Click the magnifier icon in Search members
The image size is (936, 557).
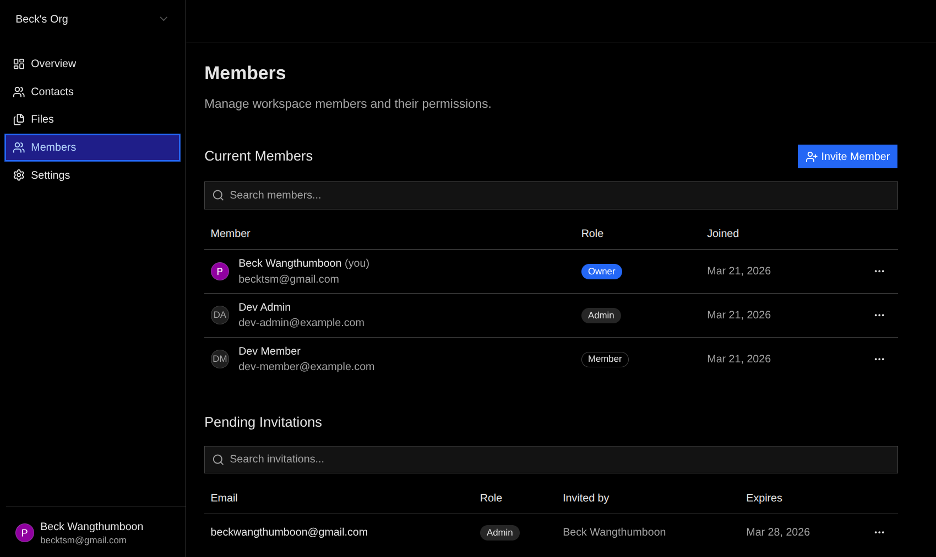tap(218, 195)
